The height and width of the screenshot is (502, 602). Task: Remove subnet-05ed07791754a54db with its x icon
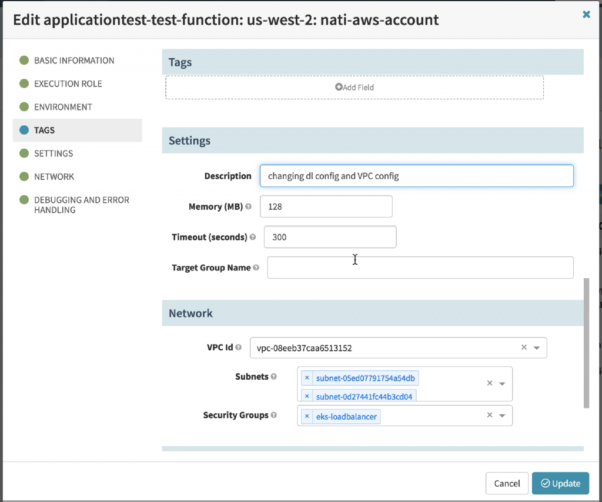click(307, 377)
